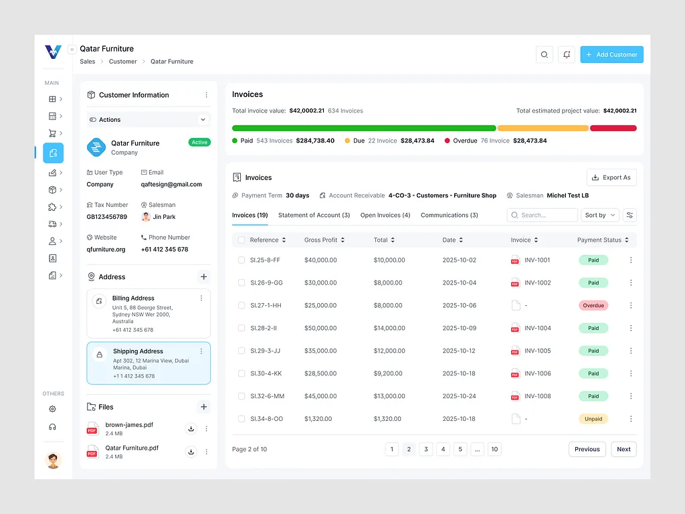Viewport: 685px width, 514px height.
Task: Click the delivery truck sidebar icon
Action: click(x=53, y=224)
